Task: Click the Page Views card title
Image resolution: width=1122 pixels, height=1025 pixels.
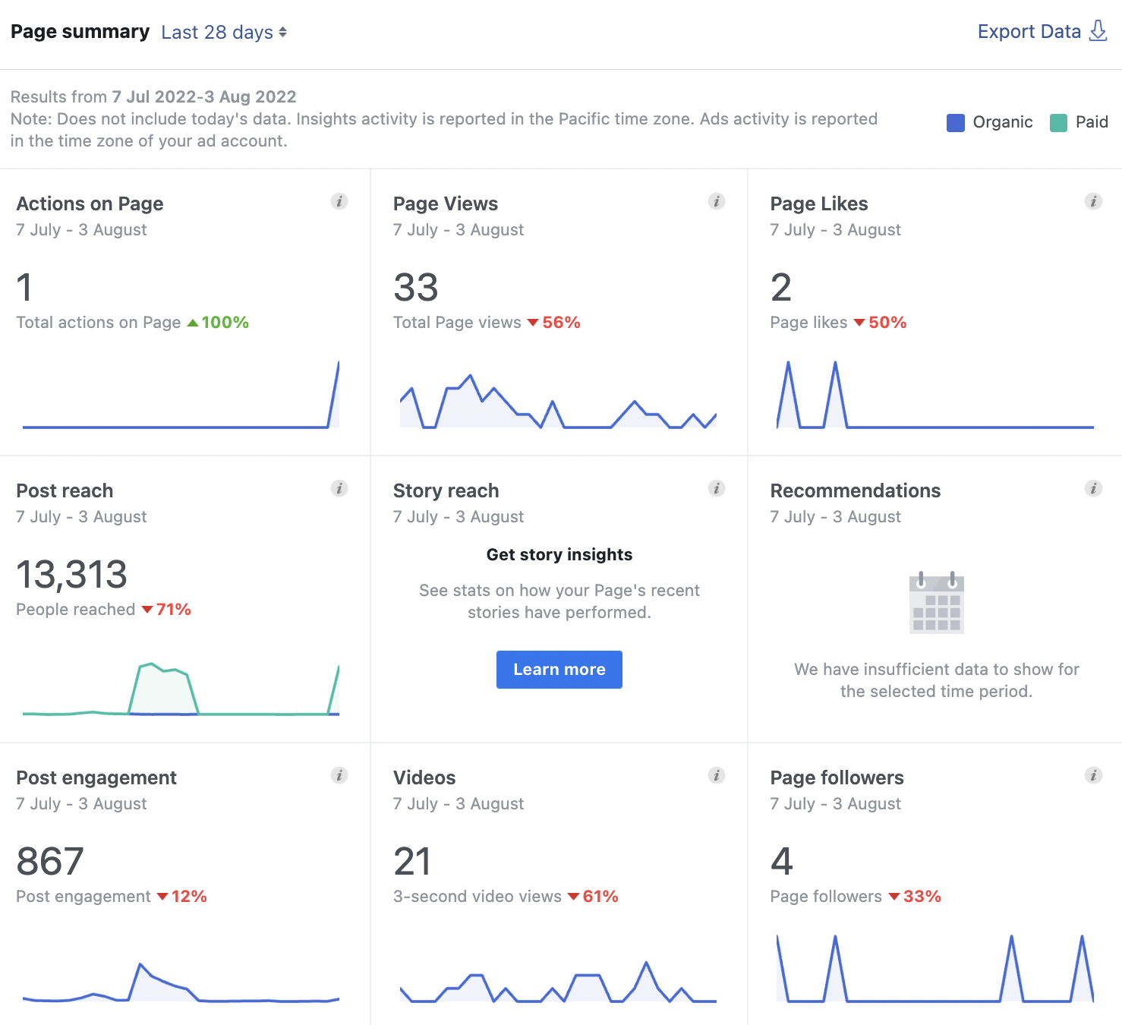Action: [446, 203]
